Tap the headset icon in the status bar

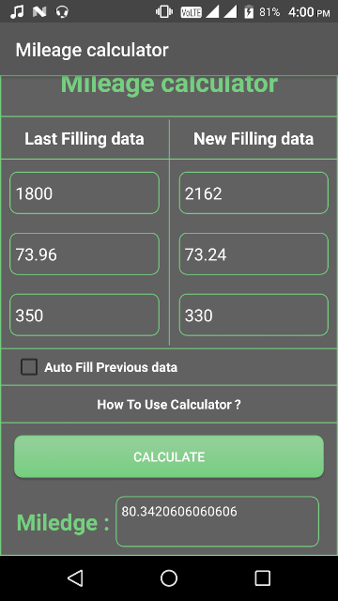(x=62, y=12)
